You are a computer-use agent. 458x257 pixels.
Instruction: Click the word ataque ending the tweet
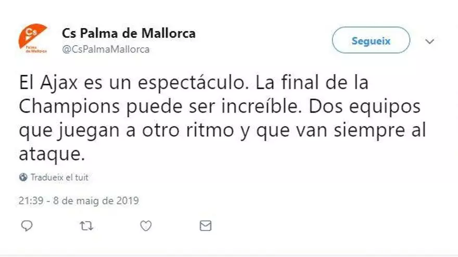[x=50, y=154]
